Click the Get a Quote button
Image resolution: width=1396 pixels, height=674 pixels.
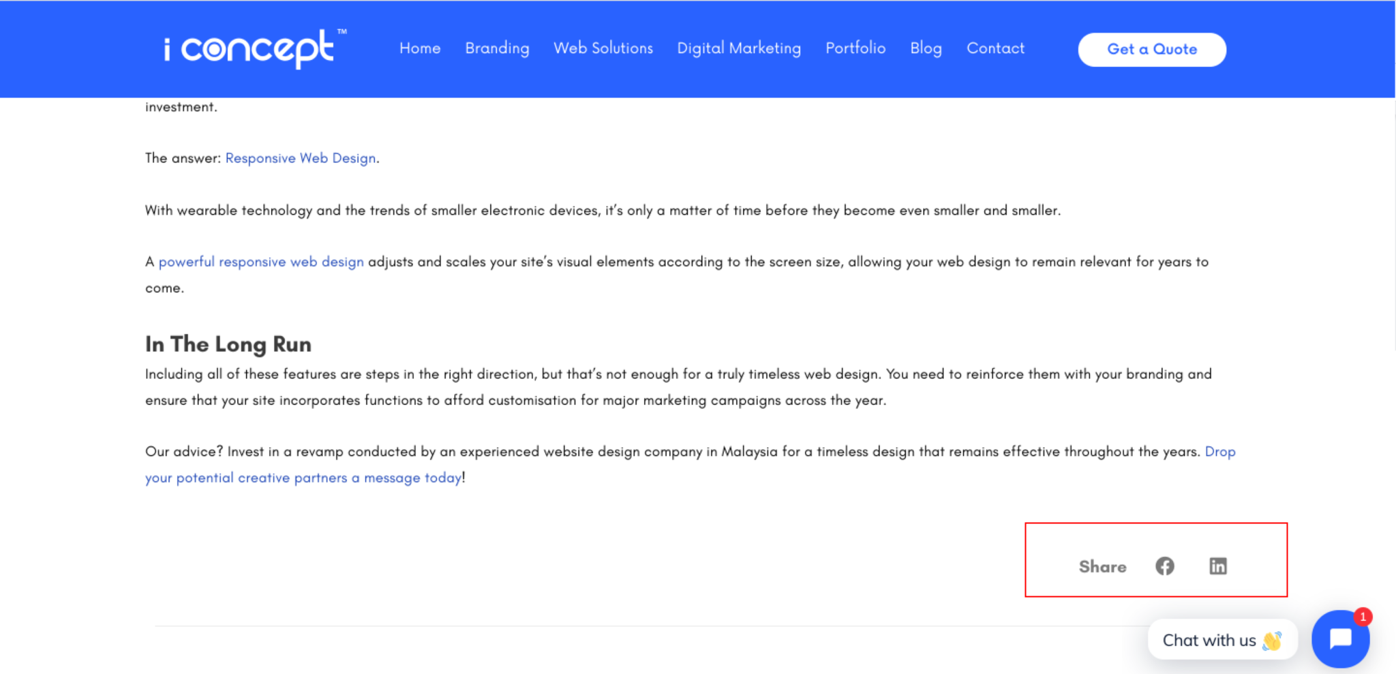[1152, 49]
